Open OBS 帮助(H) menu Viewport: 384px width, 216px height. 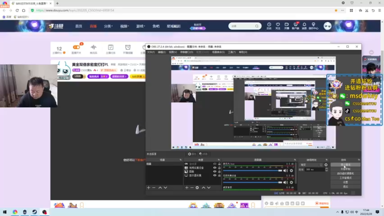tap(243, 52)
